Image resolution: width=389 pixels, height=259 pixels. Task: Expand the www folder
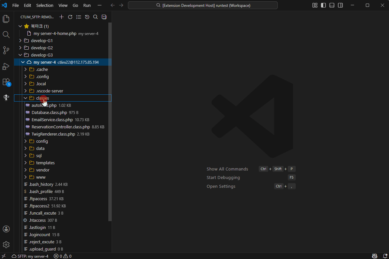pos(63,177)
